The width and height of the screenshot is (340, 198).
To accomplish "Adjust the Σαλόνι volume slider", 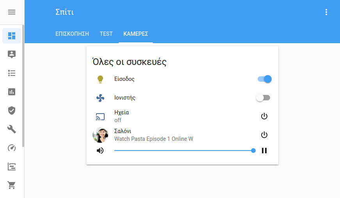I will [185, 151].
